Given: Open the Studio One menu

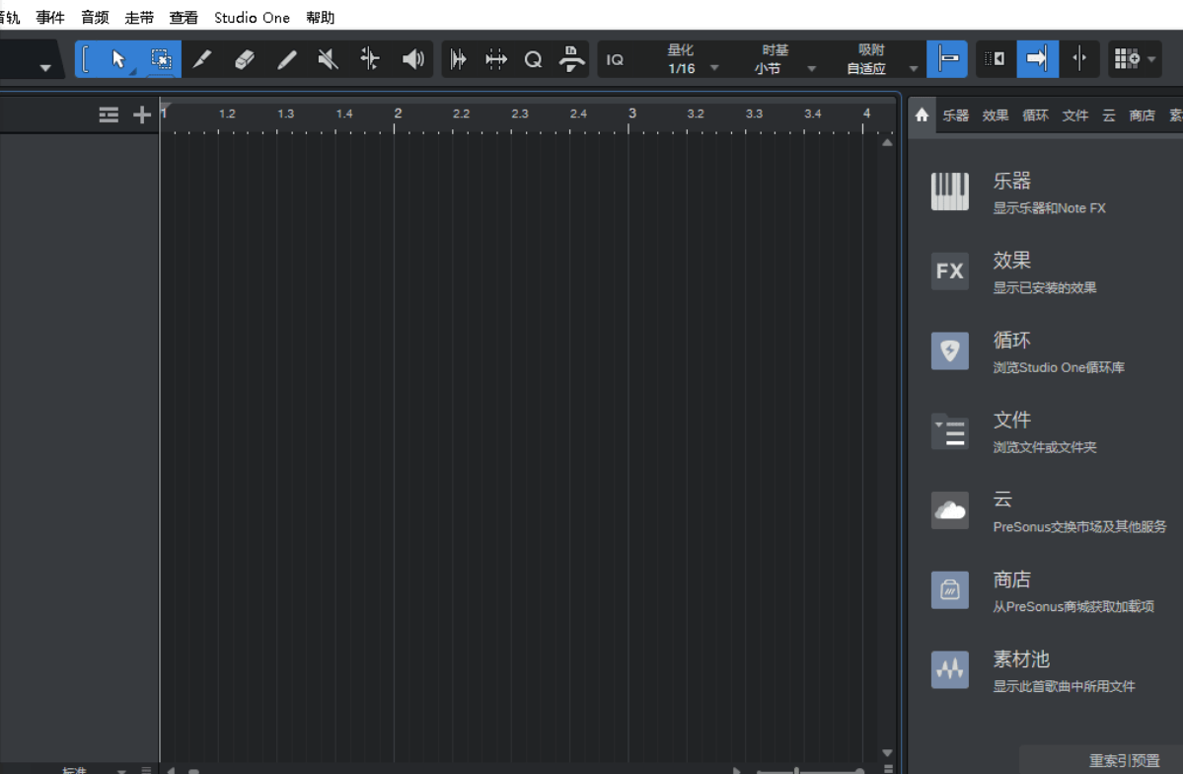Looking at the screenshot, I should pos(252,18).
